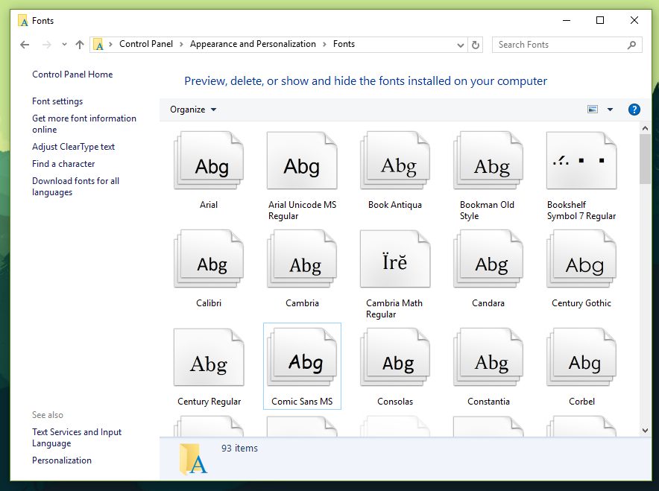Open Get more font information online
This screenshot has width=659, height=491.
(x=84, y=124)
